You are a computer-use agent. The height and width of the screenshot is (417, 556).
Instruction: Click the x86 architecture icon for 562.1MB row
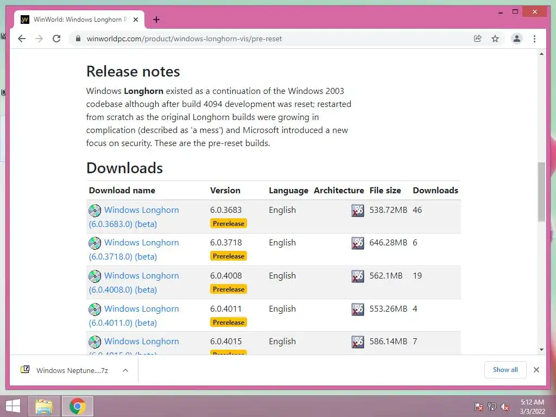[358, 276]
